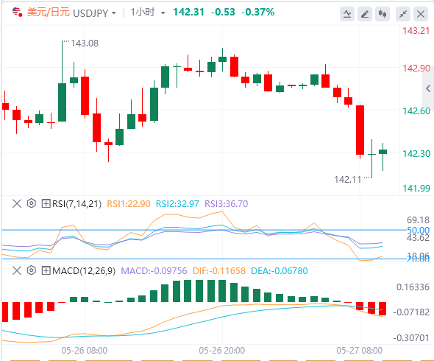The height and width of the screenshot is (361, 434).
Task: Select the 05-26 20:00 time axis label
Action: point(222,351)
